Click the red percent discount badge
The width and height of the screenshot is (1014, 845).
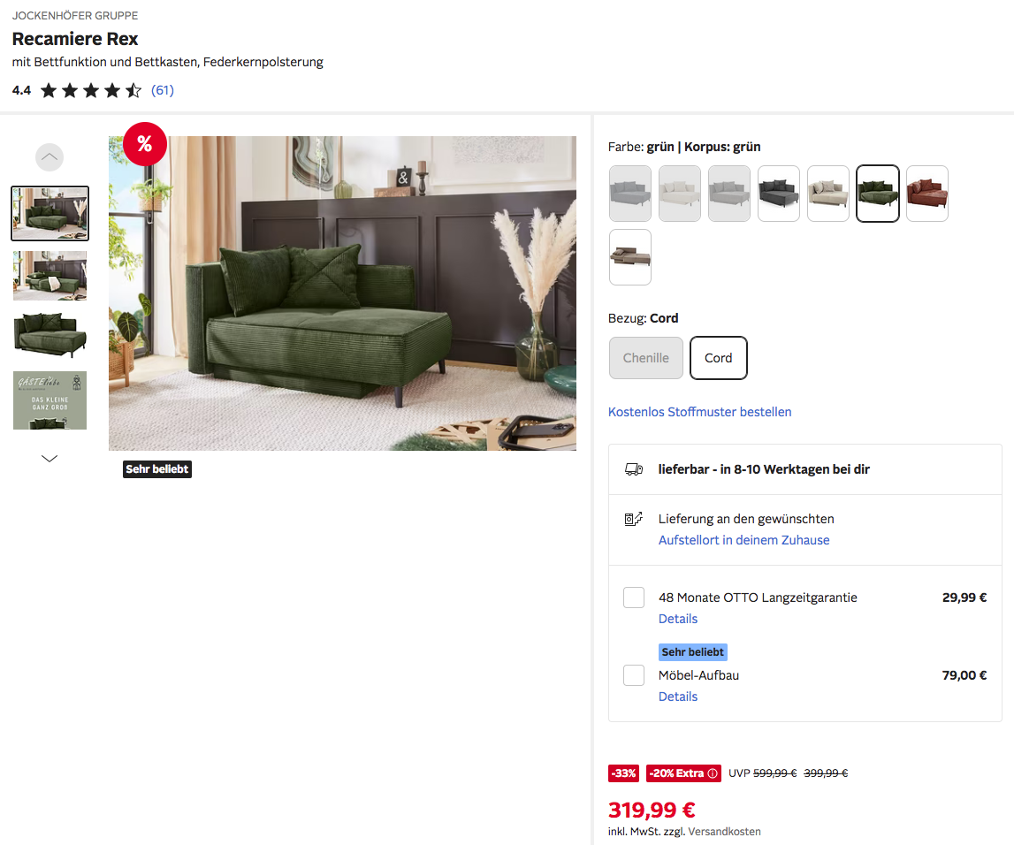145,143
